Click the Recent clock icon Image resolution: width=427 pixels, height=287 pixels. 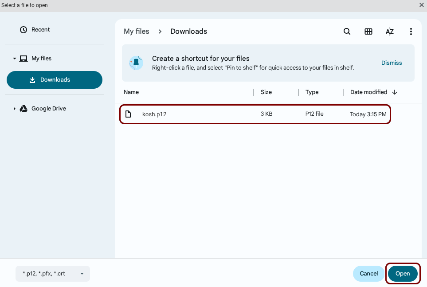[24, 30]
